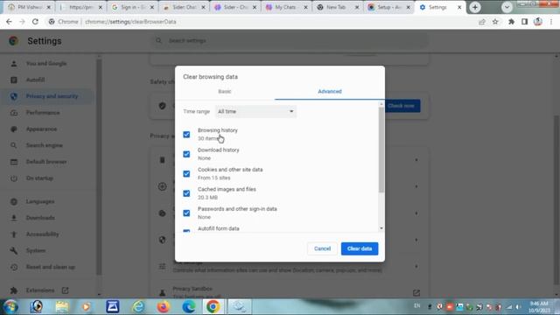Open the tab search chevron button

click(x=507, y=7)
